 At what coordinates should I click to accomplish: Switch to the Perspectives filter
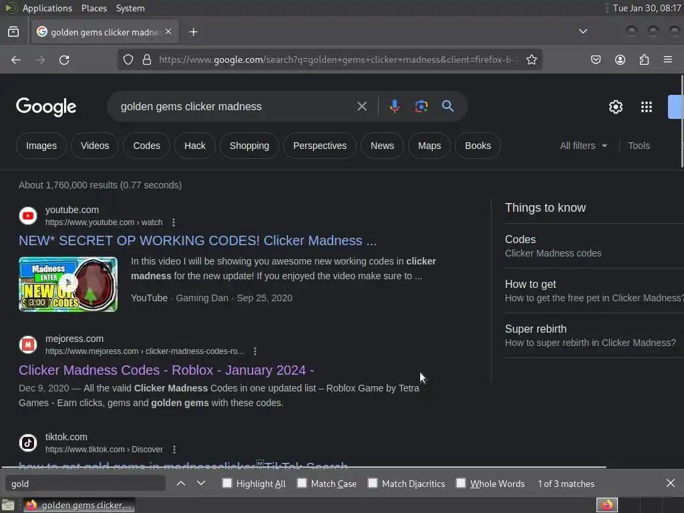point(320,146)
